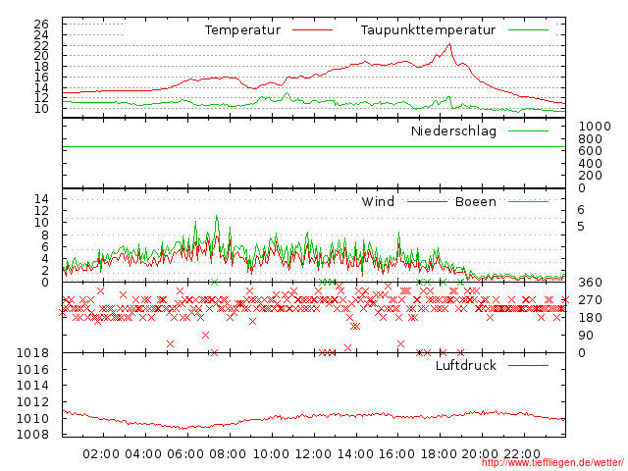Click the 1014 pressure axis value
The image size is (628, 471).
[32, 386]
